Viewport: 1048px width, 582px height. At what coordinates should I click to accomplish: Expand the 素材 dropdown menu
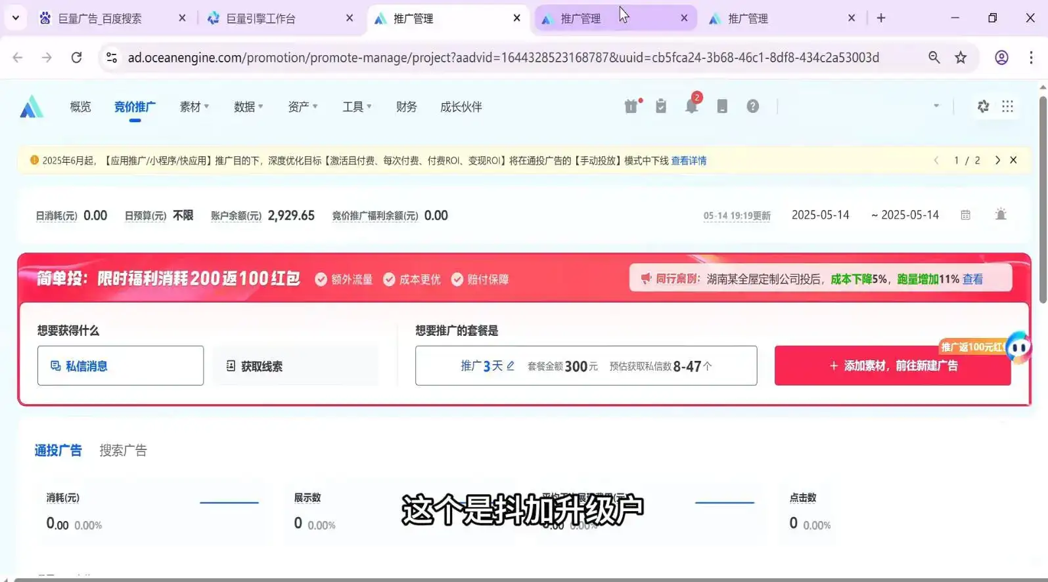point(194,107)
